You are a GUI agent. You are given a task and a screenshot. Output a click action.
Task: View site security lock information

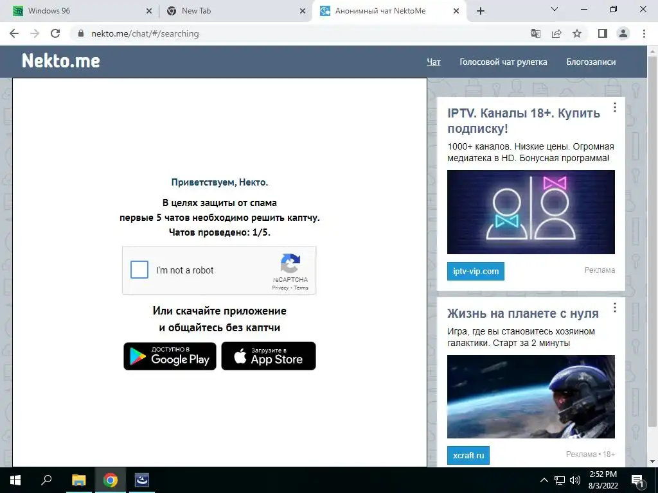pos(81,33)
